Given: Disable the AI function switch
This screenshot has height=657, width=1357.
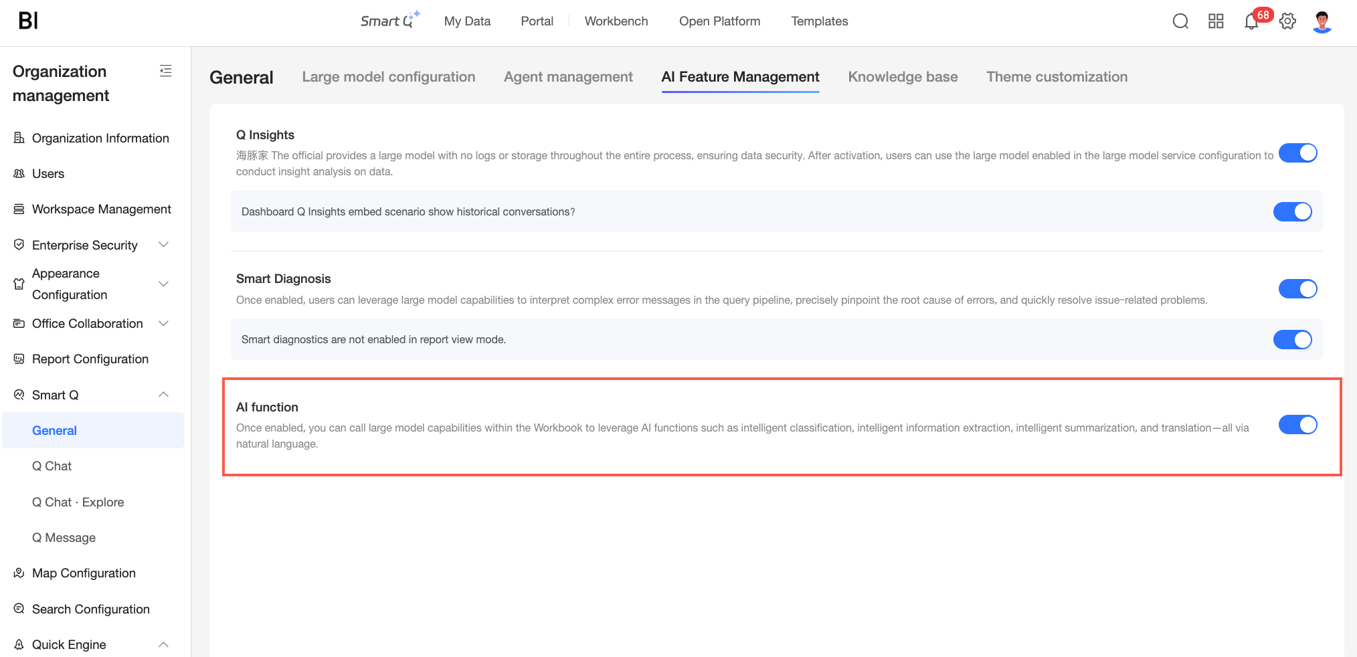Looking at the screenshot, I should [x=1297, y=425].
